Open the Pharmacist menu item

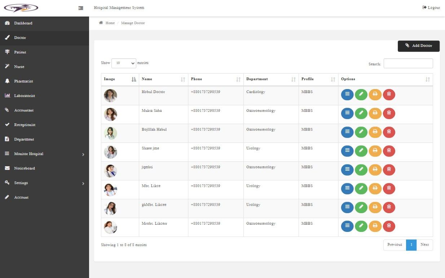(x=44, y=81)
